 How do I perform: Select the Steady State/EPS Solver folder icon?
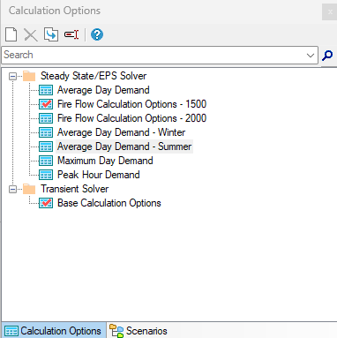point(29,76)
